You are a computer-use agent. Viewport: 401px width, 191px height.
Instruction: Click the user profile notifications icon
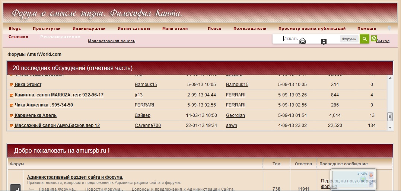click(x=324, y=42)
